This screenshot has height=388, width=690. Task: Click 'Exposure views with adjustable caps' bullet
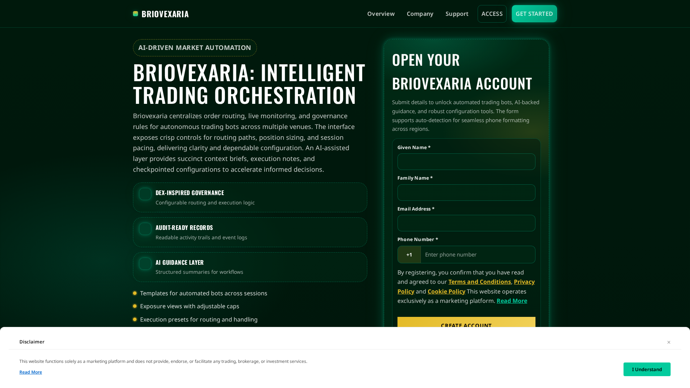[x=190, y=306]
